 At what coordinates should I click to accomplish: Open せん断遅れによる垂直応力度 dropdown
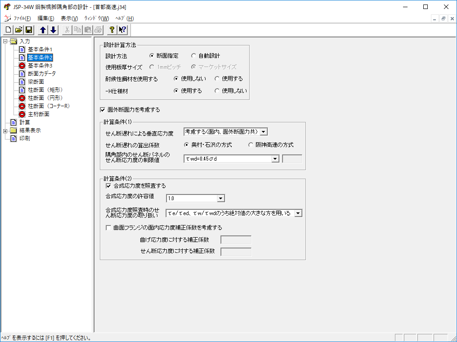(264, 132)
